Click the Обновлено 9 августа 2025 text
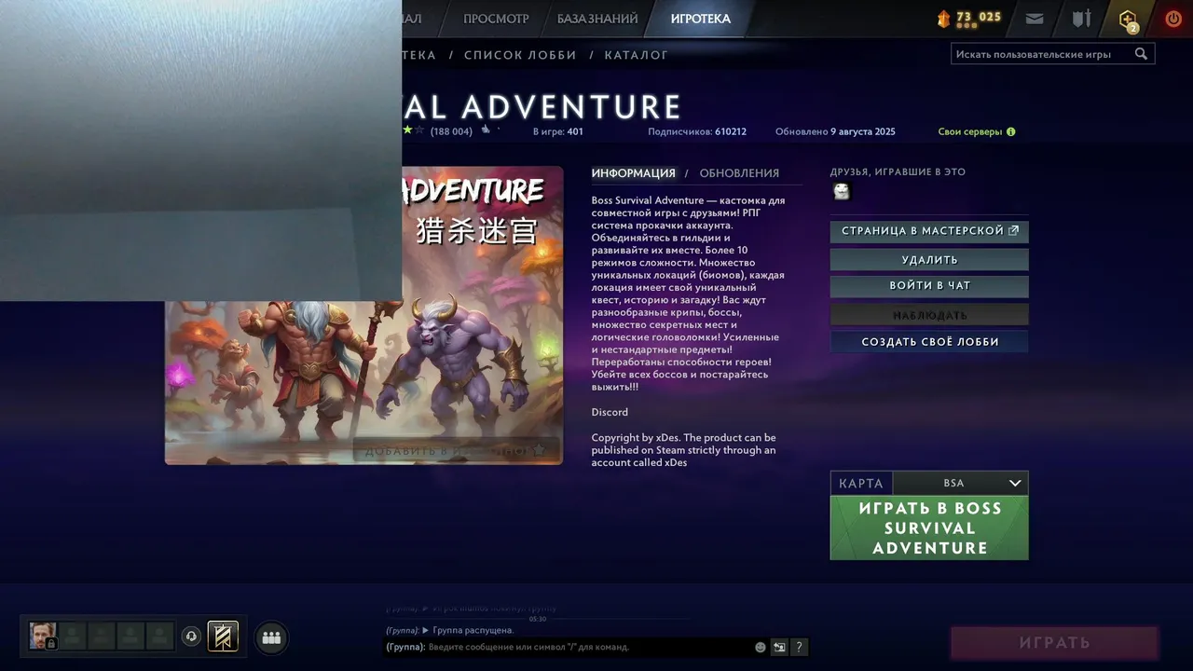 pyautogui.click(x=835, y=132)
